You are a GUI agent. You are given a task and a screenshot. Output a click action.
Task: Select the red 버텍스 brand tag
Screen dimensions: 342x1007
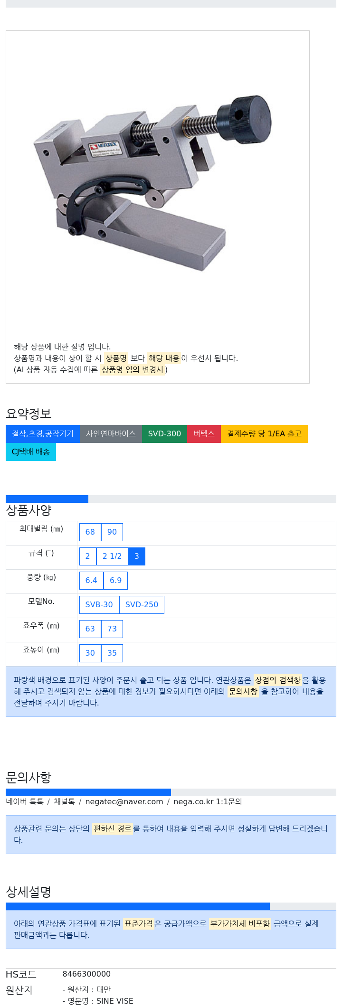[x=204, y=434]
